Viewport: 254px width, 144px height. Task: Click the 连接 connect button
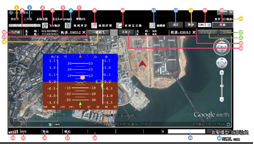[x=222, y=25]
